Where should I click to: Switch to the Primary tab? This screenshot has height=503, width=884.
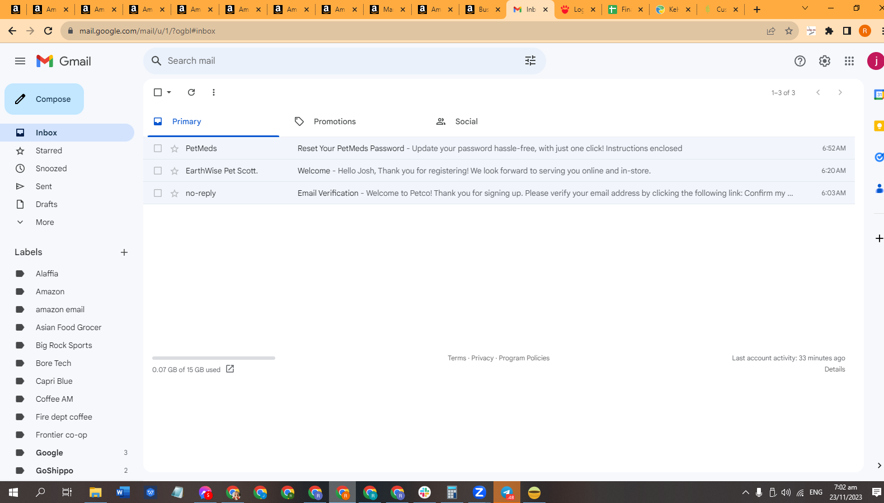(213, 121)
